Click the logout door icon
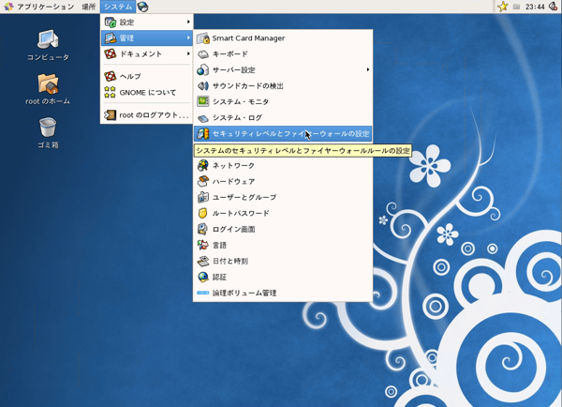Image resolution: width=562 pixels, height=407 pixels. tap(110, 114)
